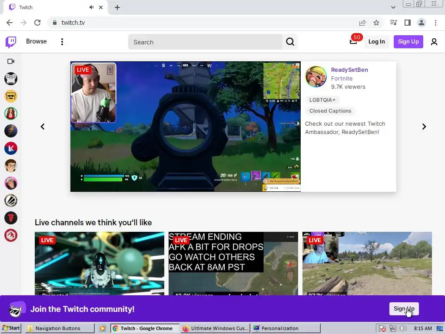The width and height of the screenshot is (445, 334).
Task: Open the notifications inbox with 50 badge
Action: click(x=353, y=41)
